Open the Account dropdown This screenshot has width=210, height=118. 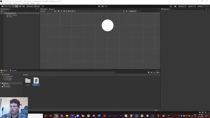click(x=182, y=7)
